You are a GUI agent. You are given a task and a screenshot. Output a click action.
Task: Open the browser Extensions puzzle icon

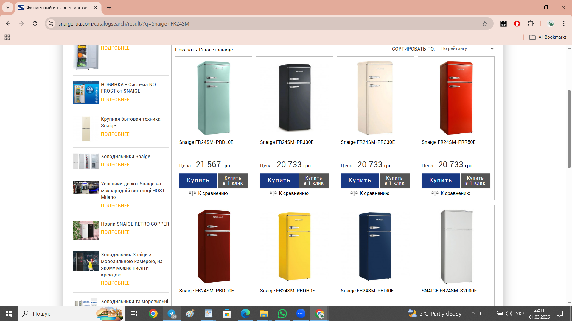[x=531, y=23]
